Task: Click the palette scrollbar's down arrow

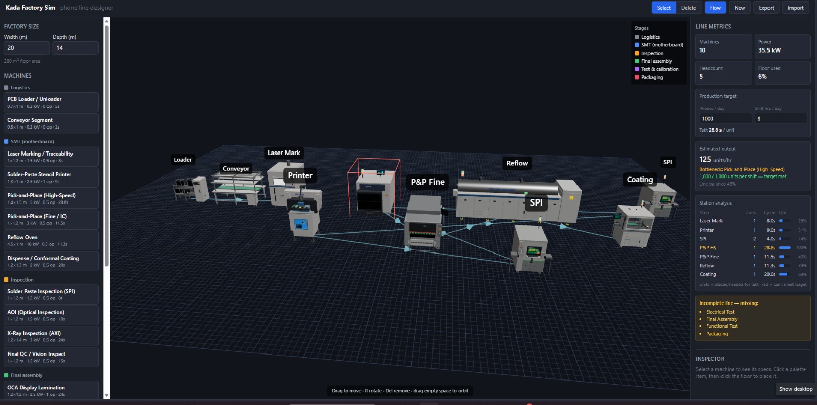Action: 106,396
